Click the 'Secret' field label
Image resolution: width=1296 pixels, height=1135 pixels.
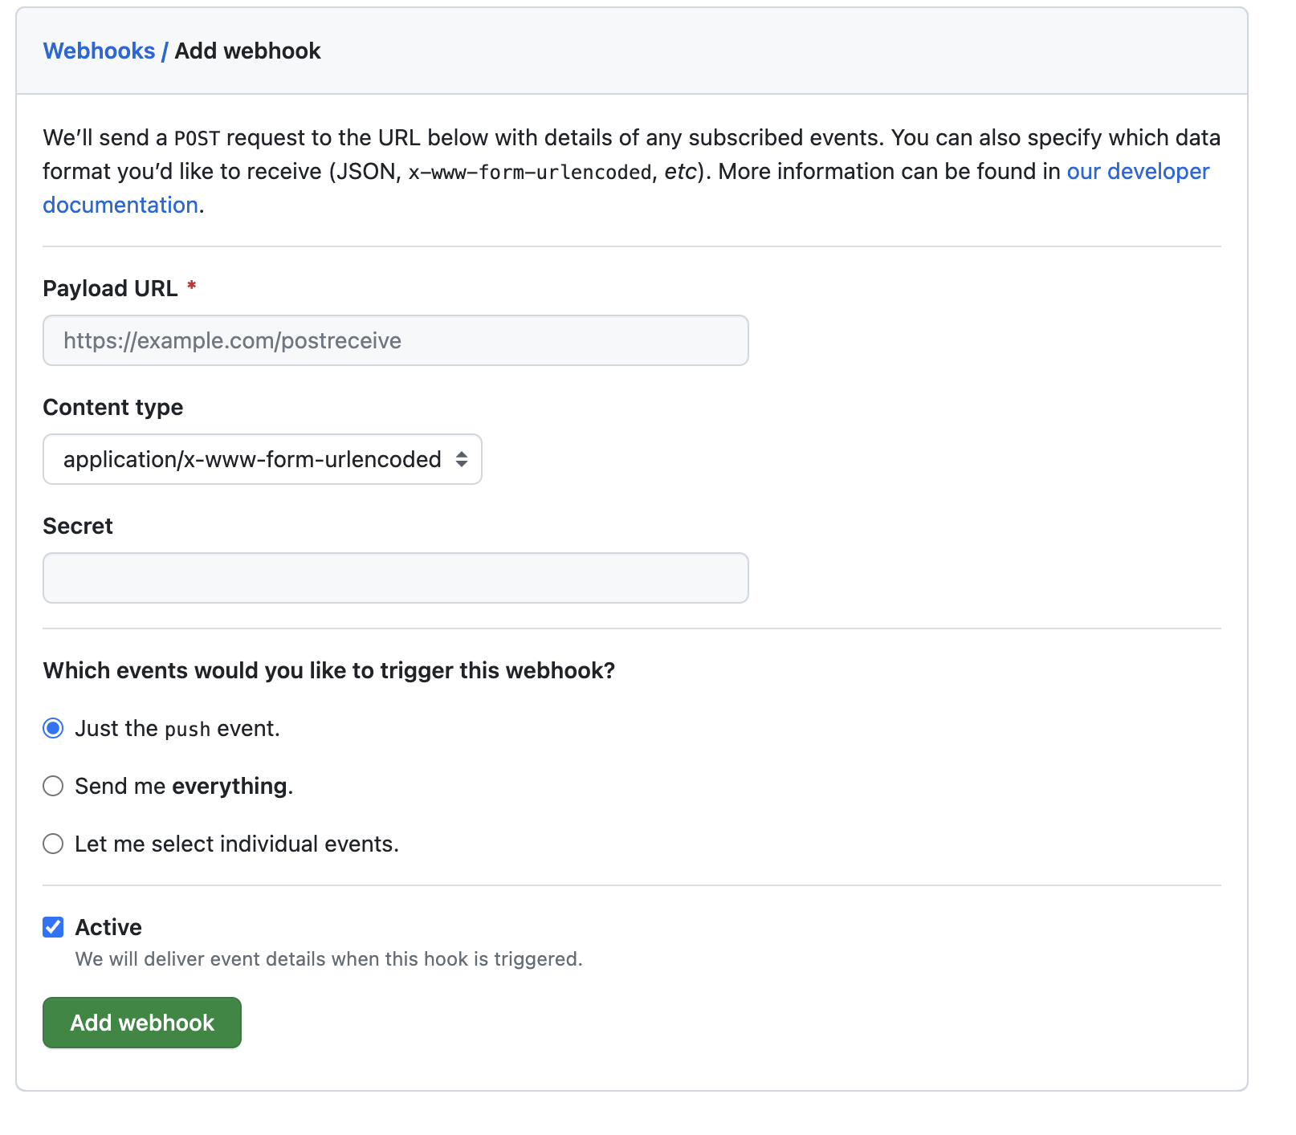coord(78,526)
